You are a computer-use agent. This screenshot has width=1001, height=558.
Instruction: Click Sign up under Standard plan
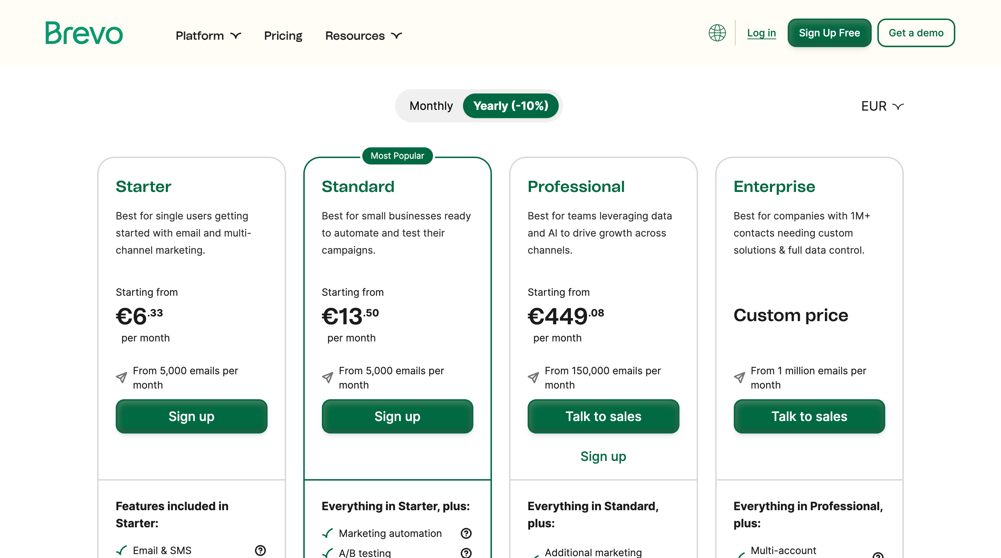point(397,416)
